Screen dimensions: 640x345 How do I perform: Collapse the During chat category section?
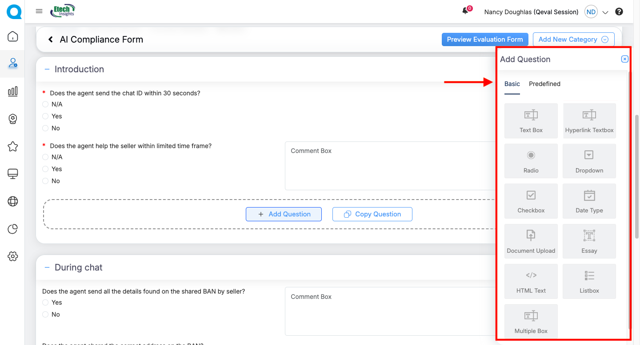click(47, 267)
